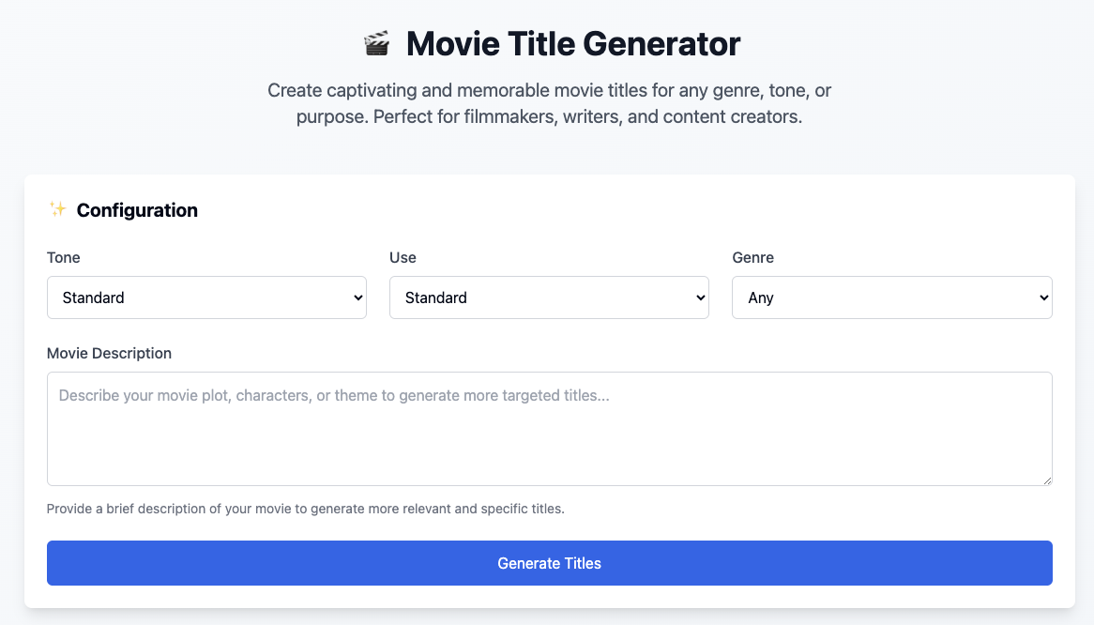Expand the Use selector via its chevron

[698, 297]
